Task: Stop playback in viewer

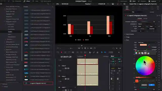Action: tap(85, 48)
